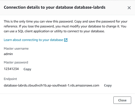The image size is (135, 106).
Task: Copy the database endpoint address
Action: [x=108, y=85]
